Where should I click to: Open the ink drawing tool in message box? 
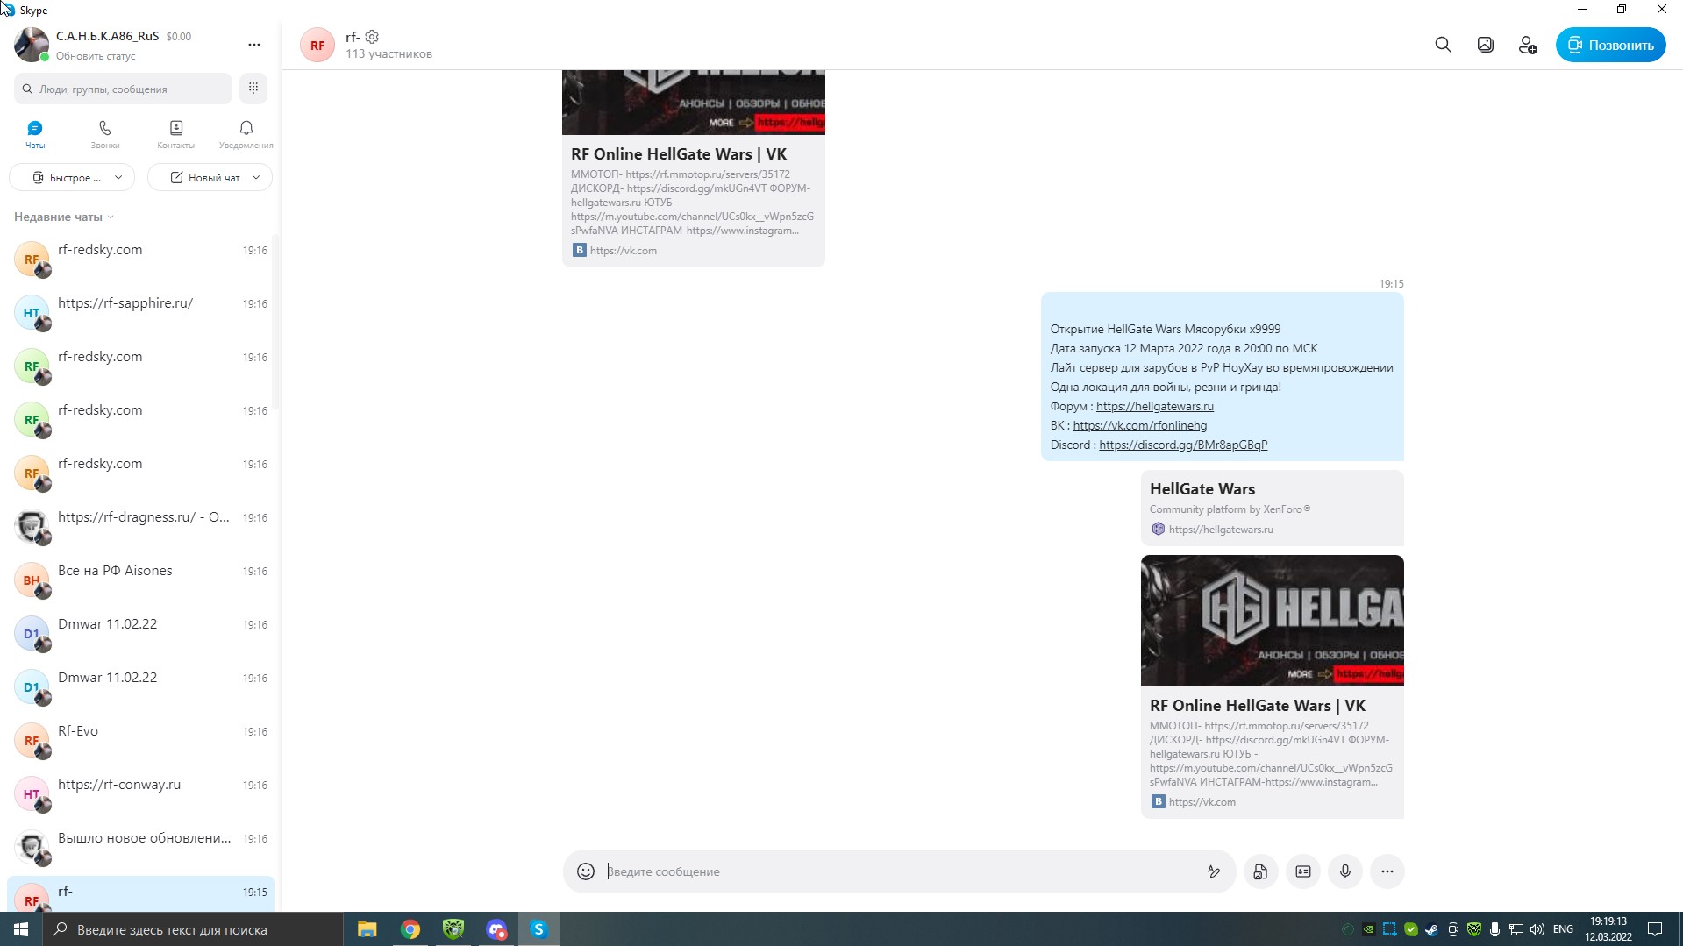[1213, 871]
